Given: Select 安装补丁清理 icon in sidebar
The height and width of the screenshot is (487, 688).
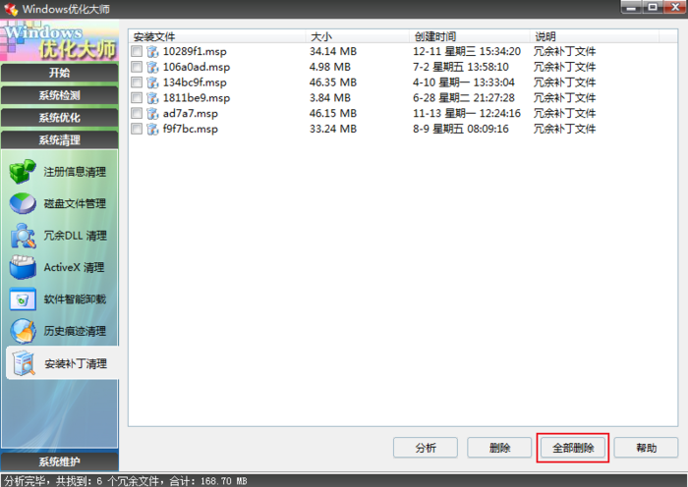Looking at the screenshot, I should pyautogui.click(x=24, y=363).
